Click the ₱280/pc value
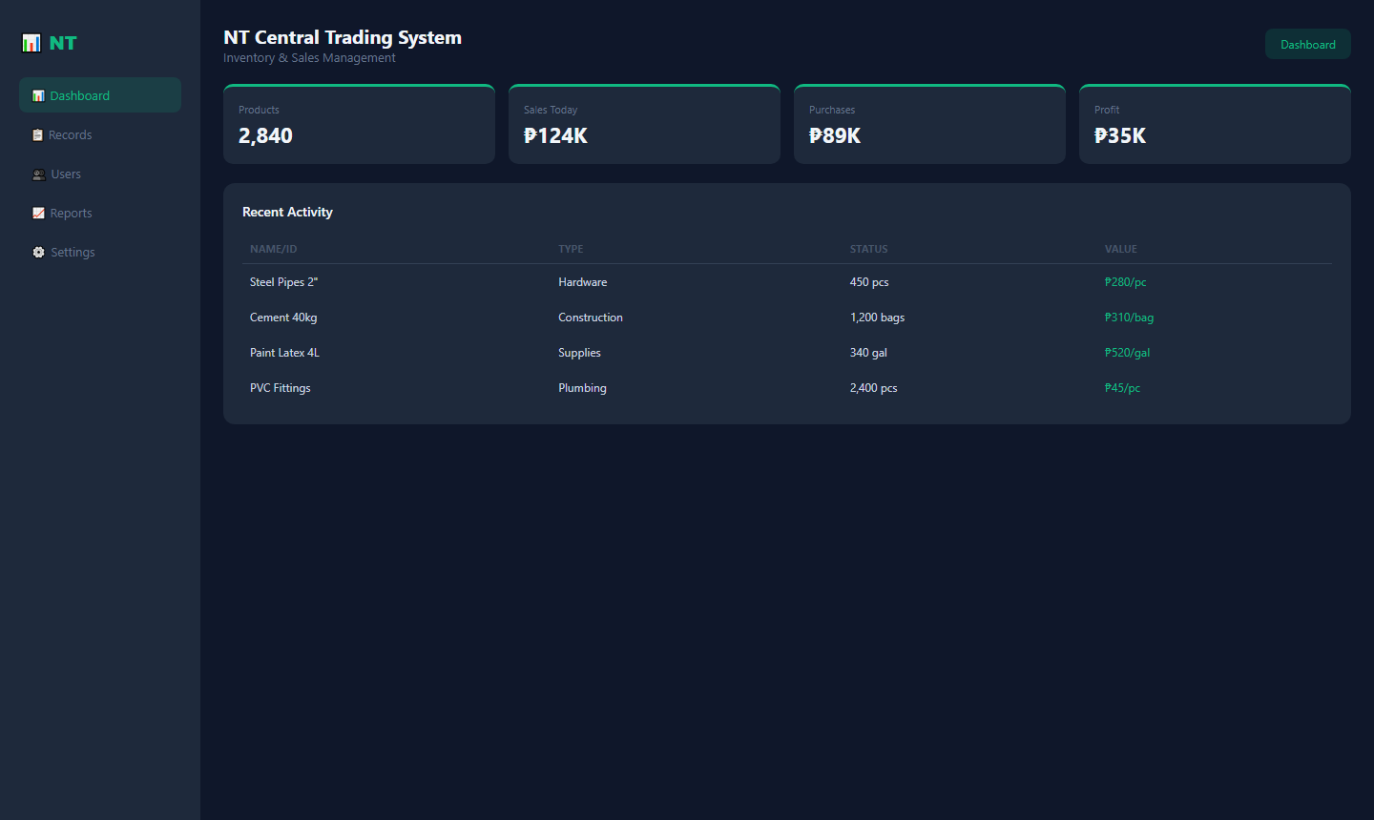The image size is (1374, 820). click(1126, 282)
